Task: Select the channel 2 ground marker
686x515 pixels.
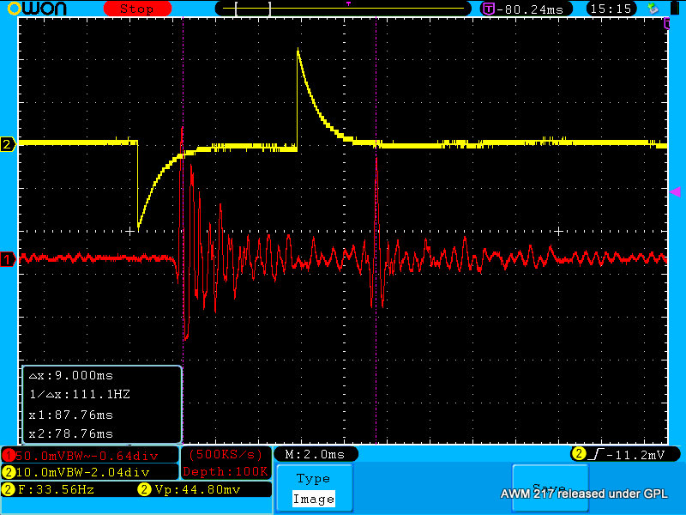Action: 8,143
